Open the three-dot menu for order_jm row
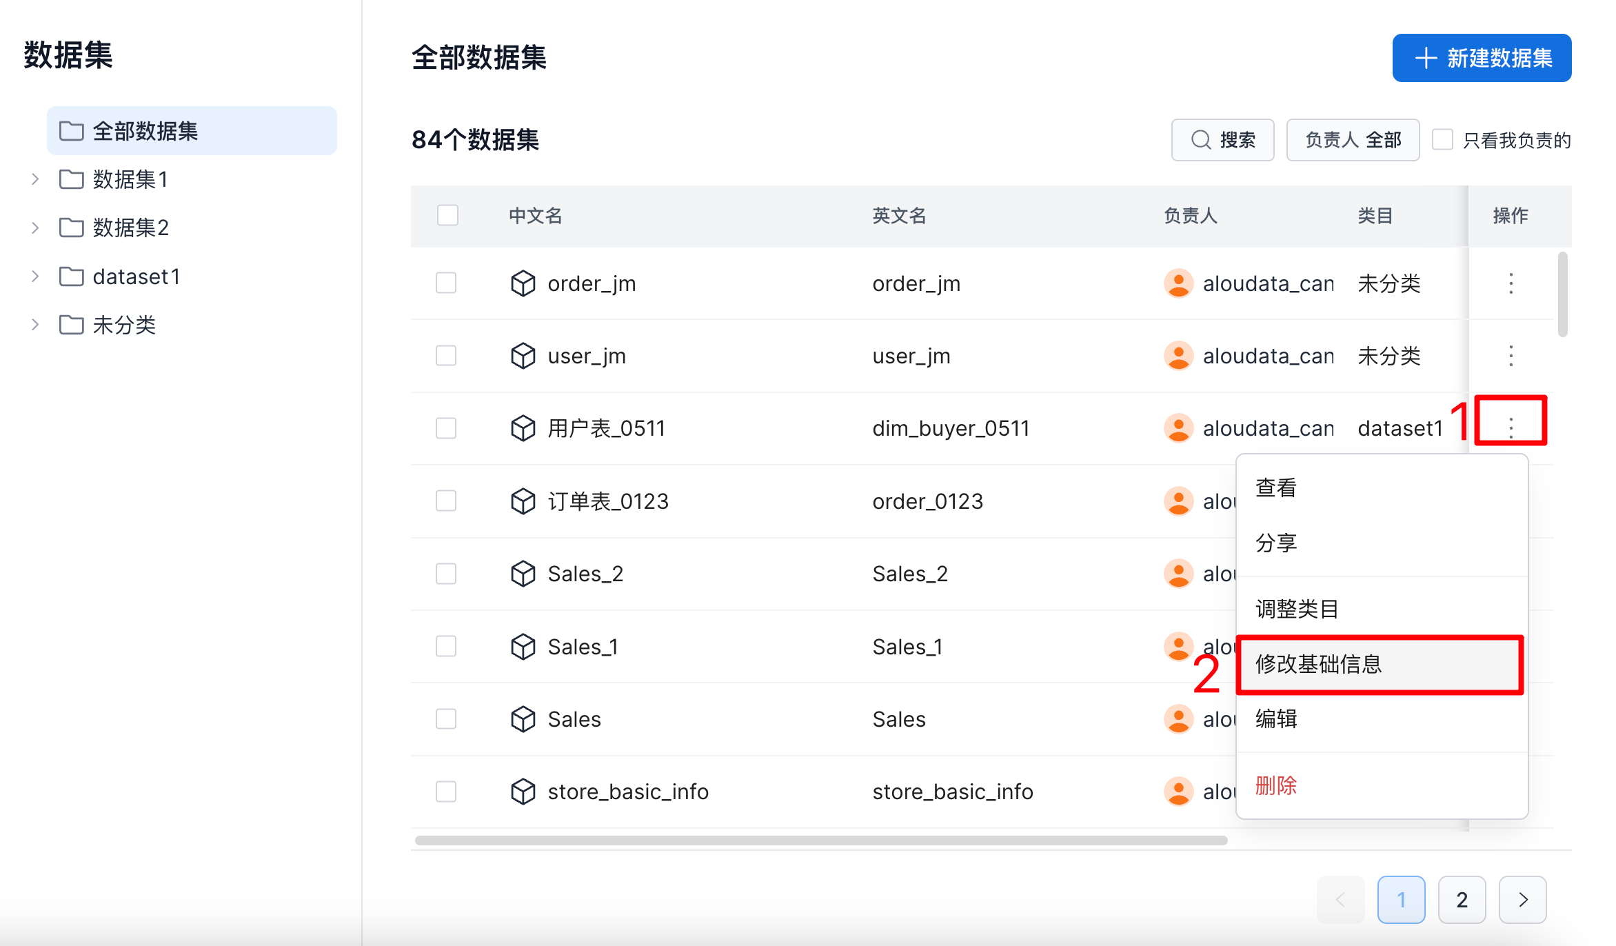The image size is (1616, 946). tap(1511, 283)
